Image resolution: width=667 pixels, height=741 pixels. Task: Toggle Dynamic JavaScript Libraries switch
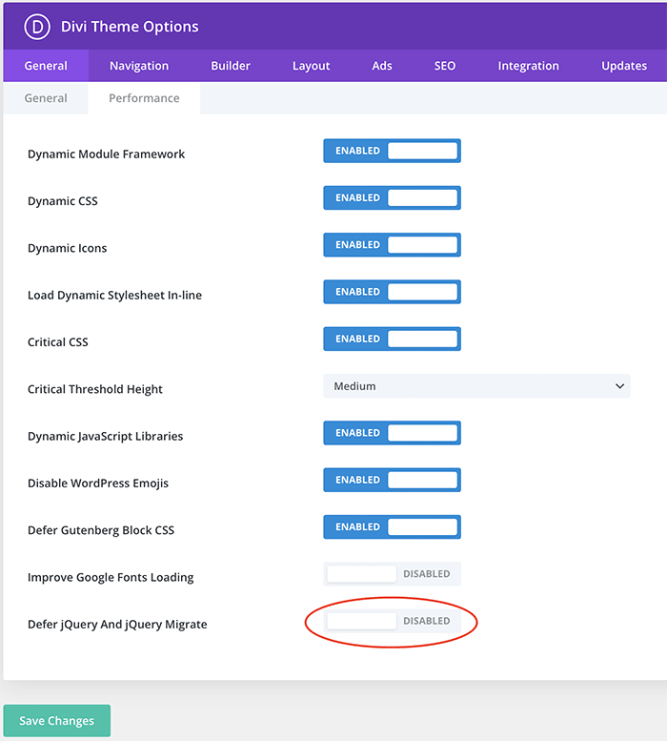392,433
